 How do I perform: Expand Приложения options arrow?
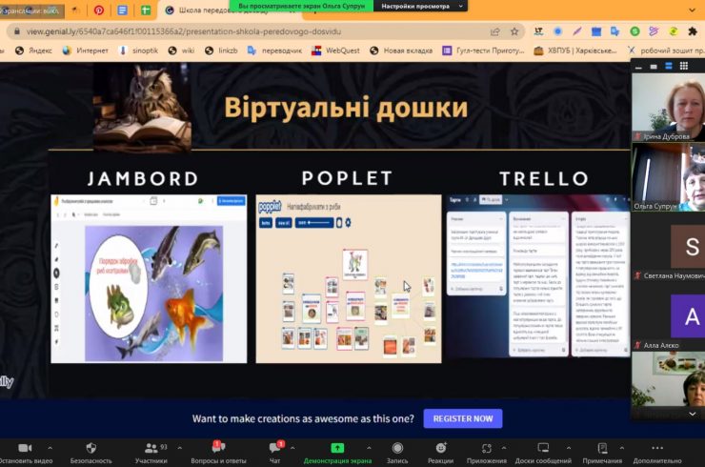pos(504,448)
